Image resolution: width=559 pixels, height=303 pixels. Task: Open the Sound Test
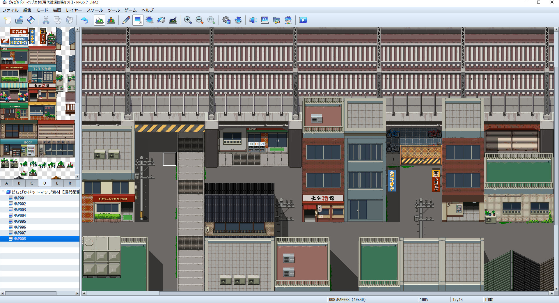[253, 20]
